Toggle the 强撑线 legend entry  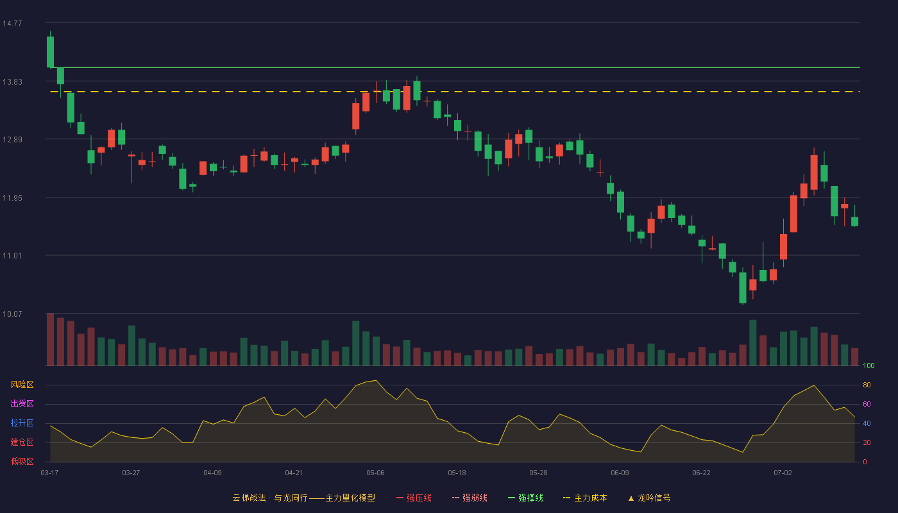pos(525,498)
